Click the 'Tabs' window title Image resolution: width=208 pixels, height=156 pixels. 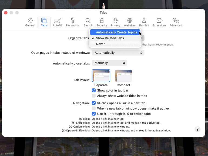[103, 12]
